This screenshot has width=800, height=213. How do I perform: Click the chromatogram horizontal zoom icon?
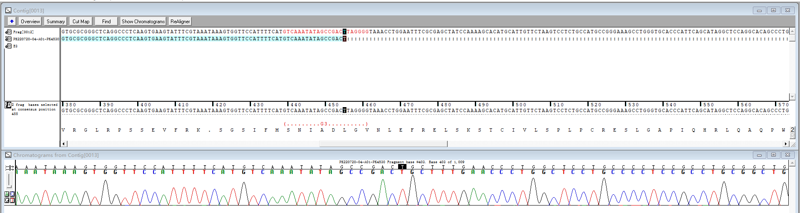coord(9,168)
